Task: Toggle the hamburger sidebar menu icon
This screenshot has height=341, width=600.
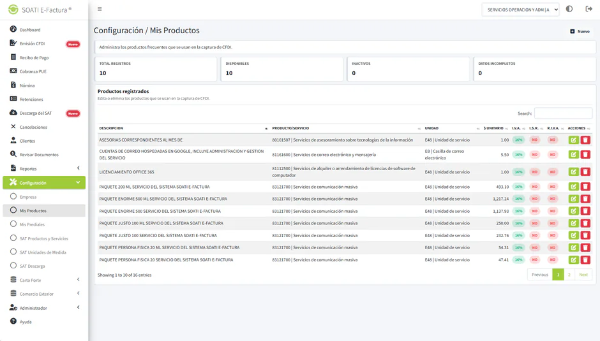Action: [100, 9]
